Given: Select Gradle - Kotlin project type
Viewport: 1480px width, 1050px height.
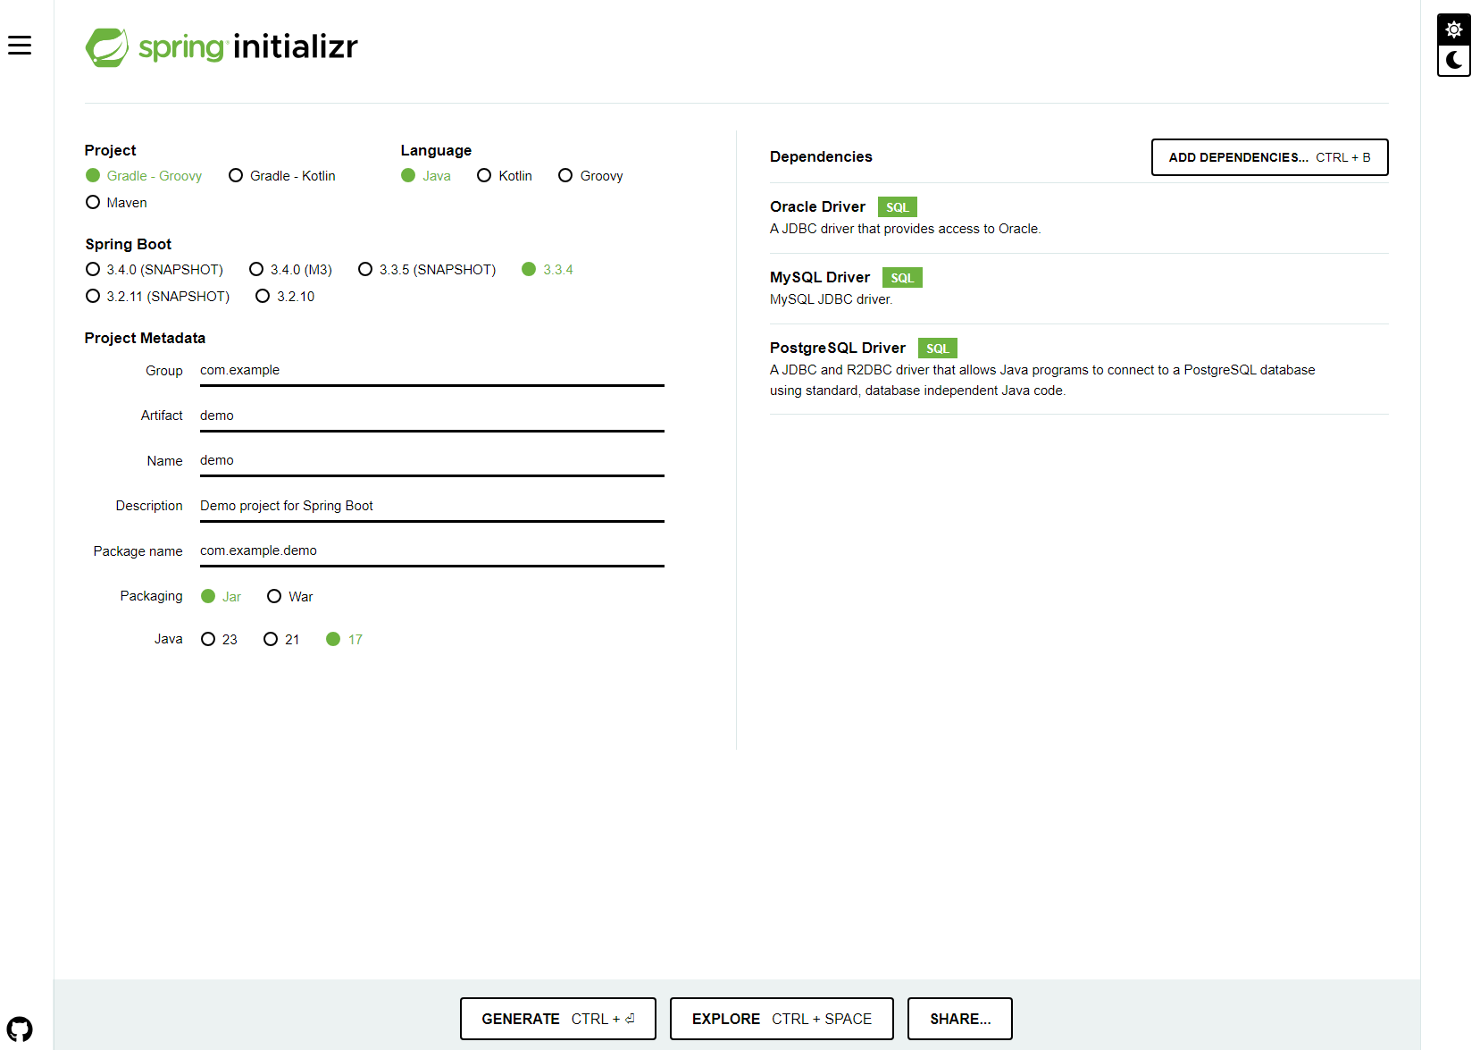Looking at the screenshot, I should click(x=282, y=176).
